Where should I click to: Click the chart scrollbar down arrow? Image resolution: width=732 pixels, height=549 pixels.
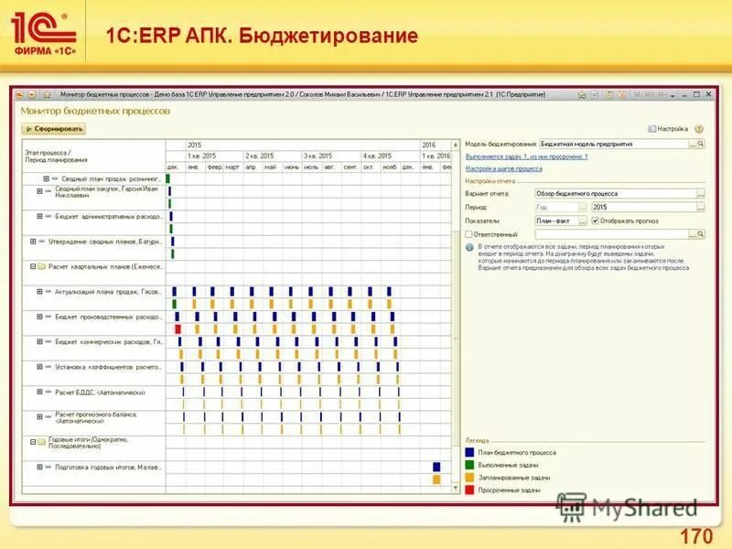coord(456,489)
